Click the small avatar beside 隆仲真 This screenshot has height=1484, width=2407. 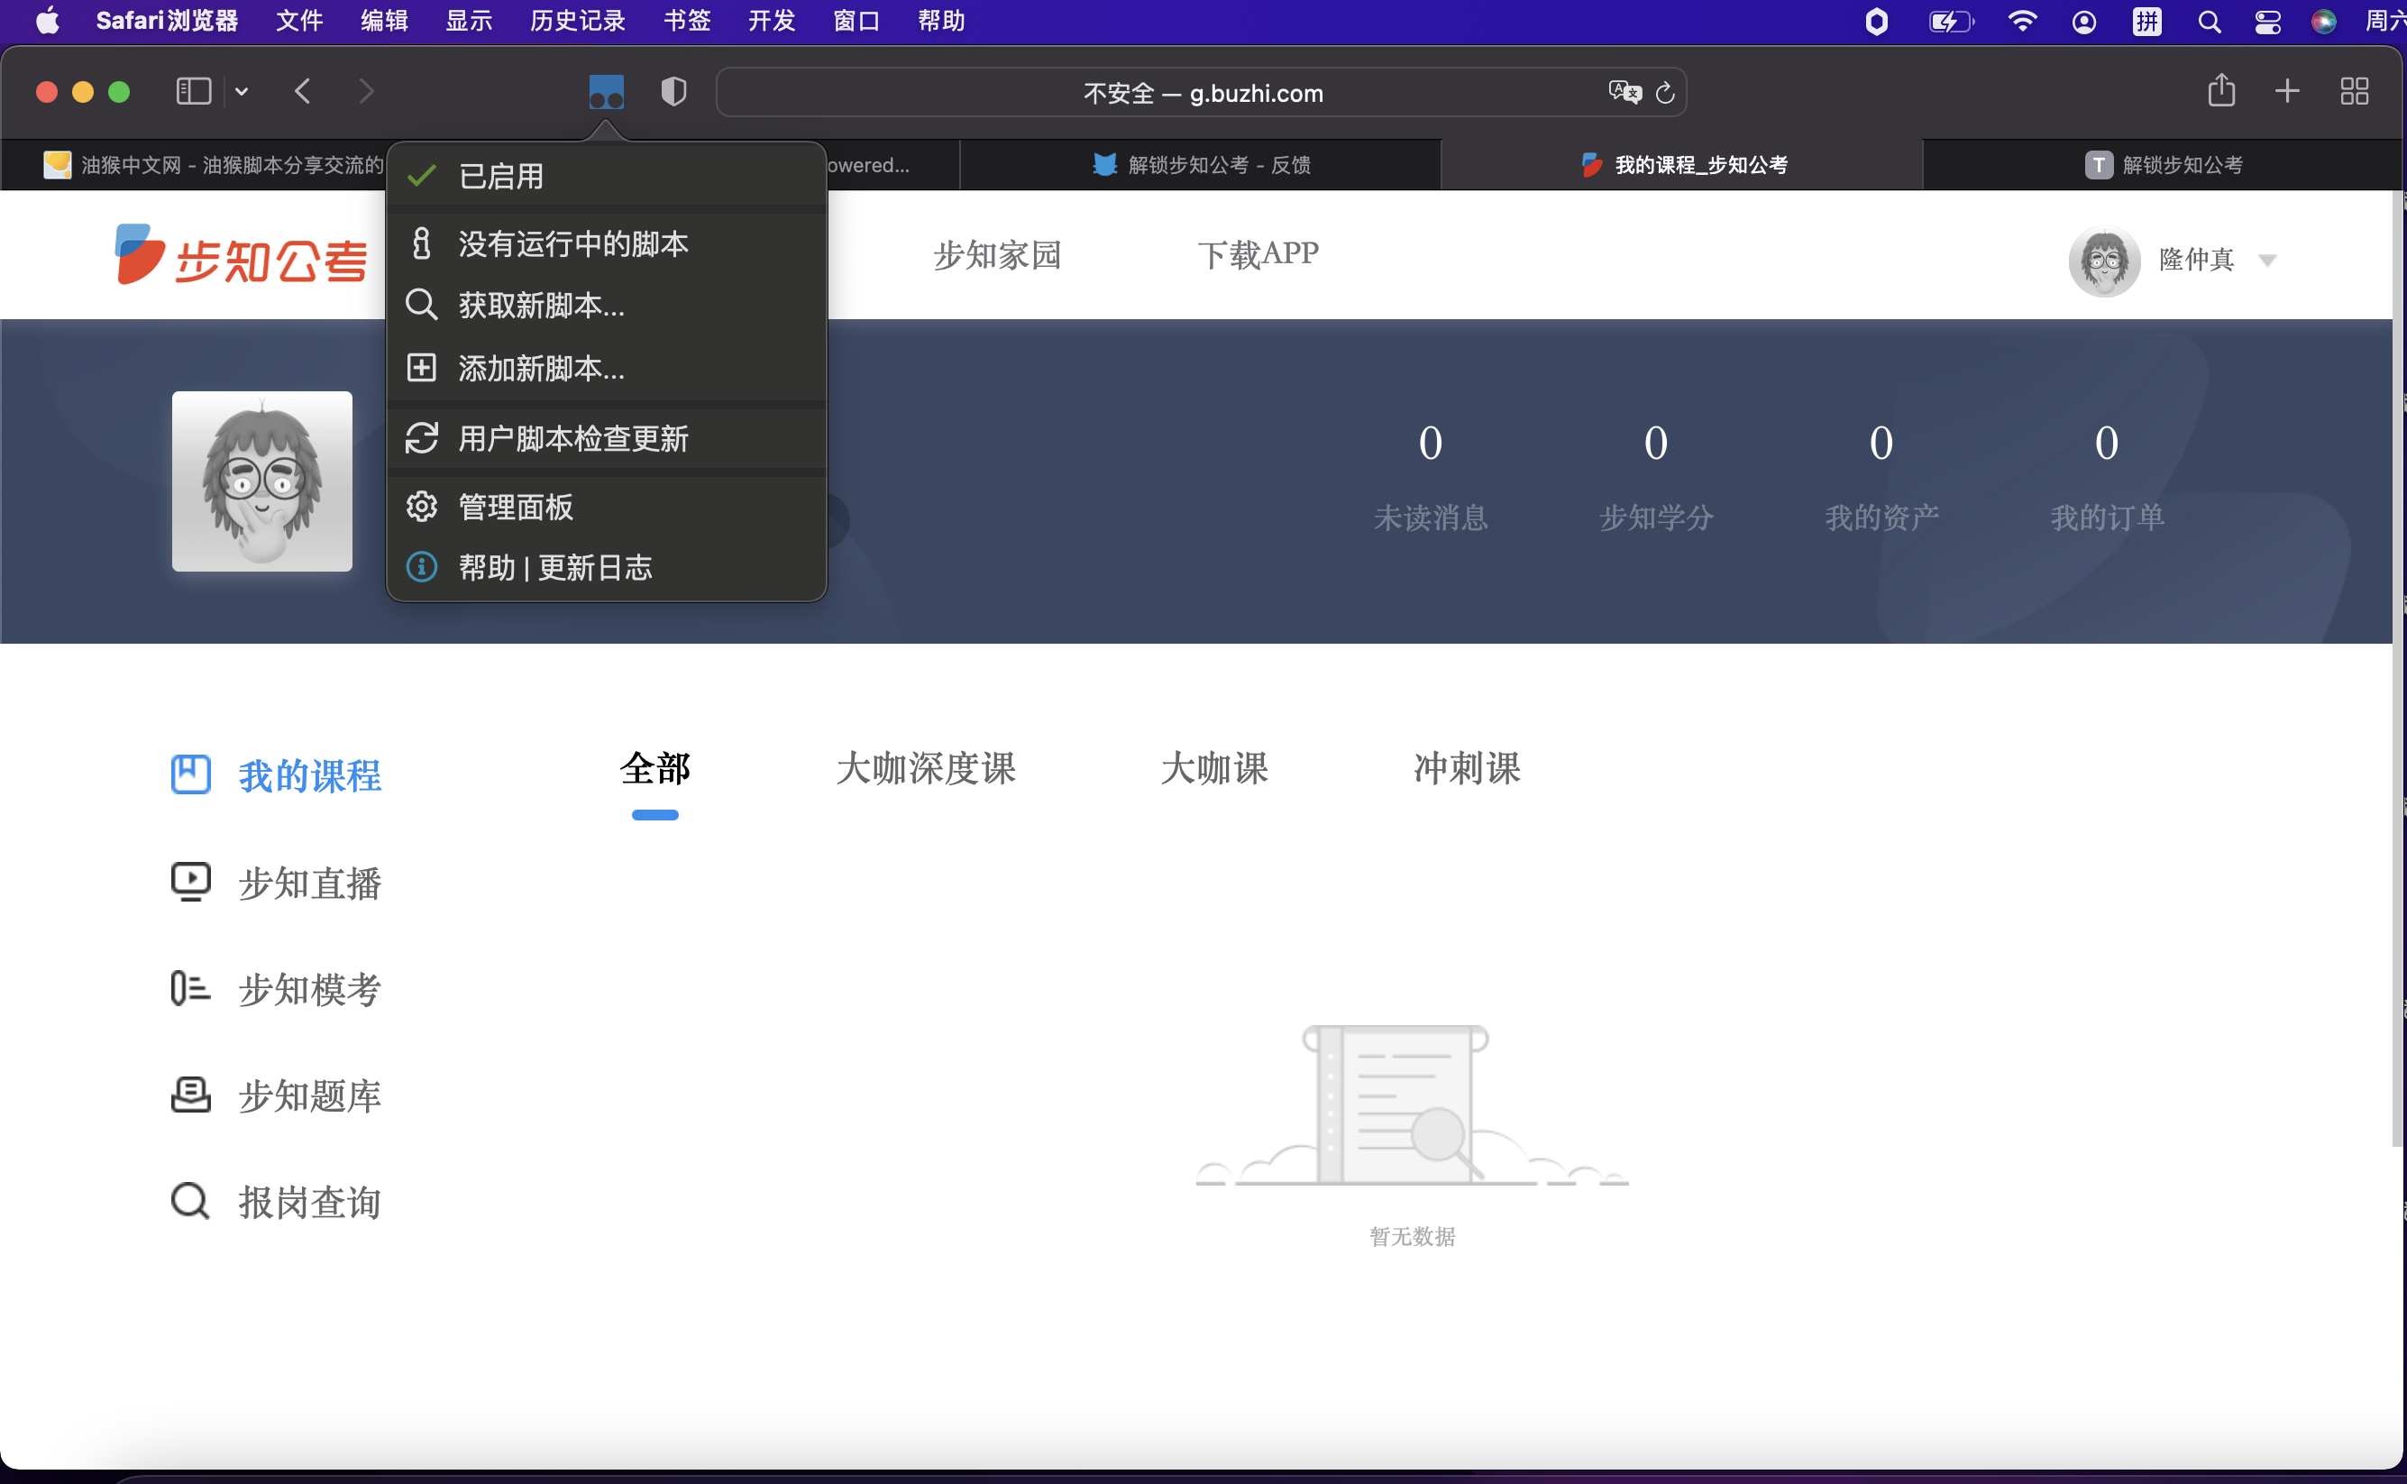[2104, 261]
